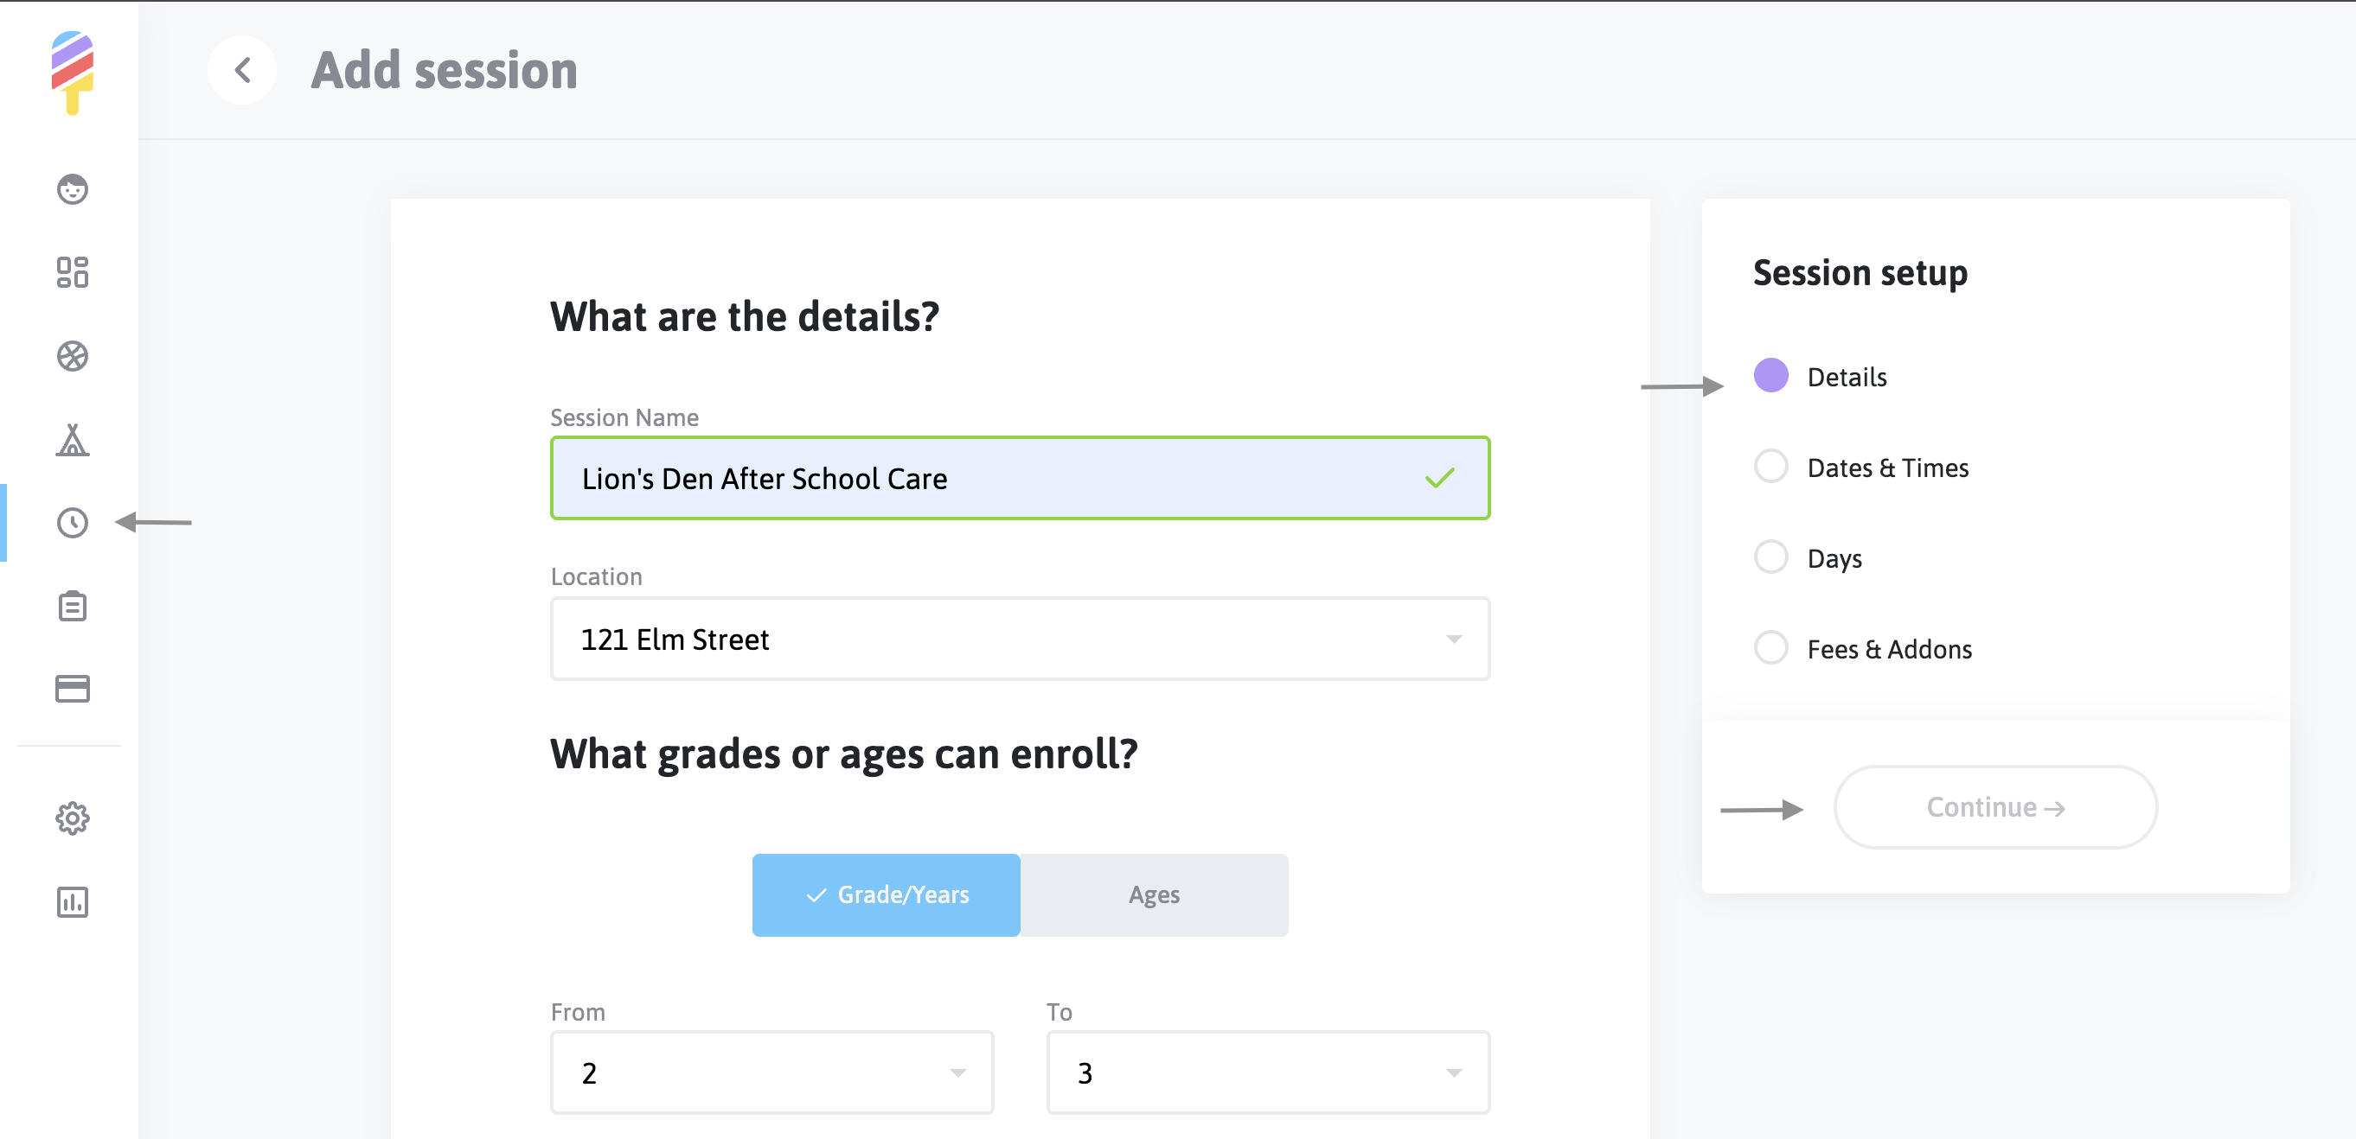This screenshot has width=2356, height=1139.
Task: Go back using the chevron button
Action: (x=242, y=70)
